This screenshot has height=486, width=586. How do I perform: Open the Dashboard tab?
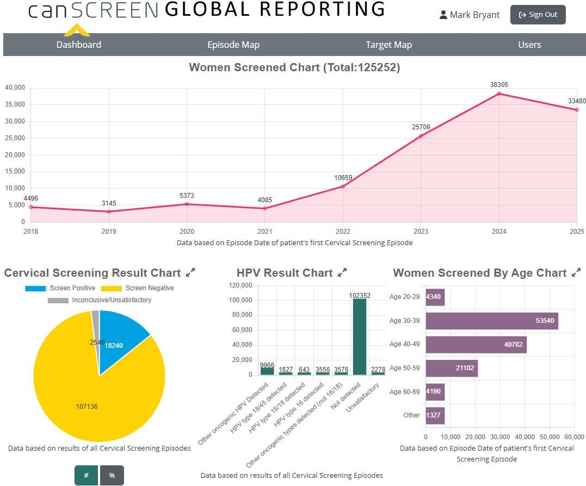78,45
